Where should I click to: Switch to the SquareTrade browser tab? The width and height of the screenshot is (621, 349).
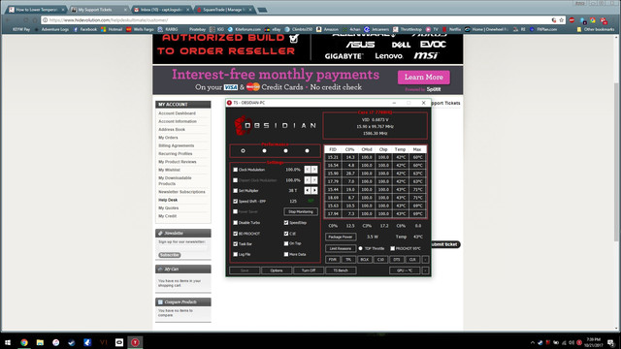pos(224,10)
